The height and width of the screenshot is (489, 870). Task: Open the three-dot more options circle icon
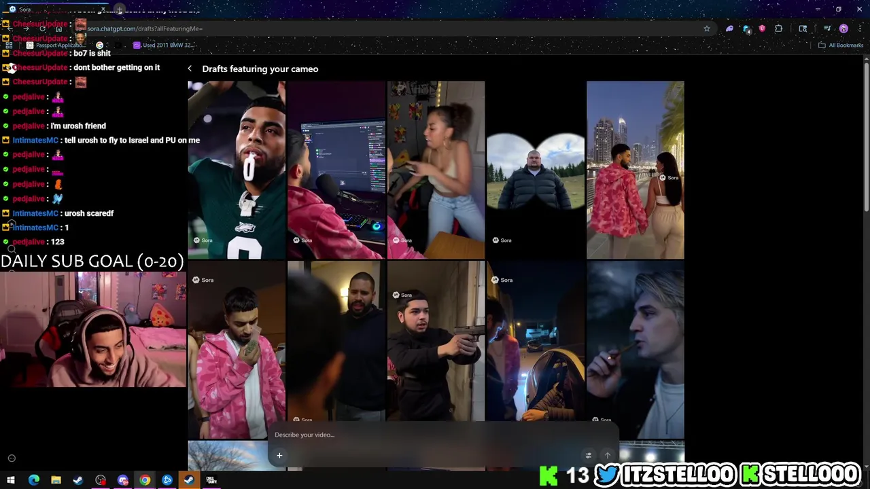point(11,458)
